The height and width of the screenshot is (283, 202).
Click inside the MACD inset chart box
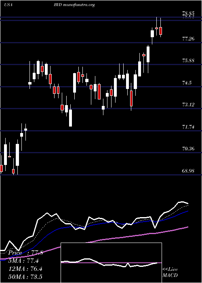pyautogui.click(x=111, y=263)
